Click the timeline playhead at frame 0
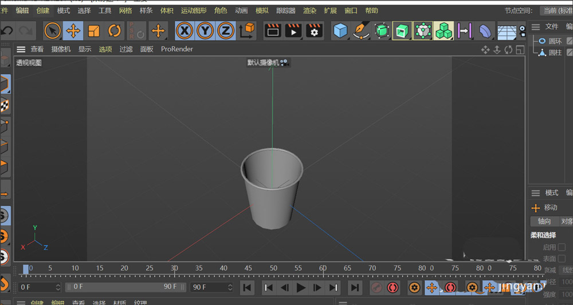The height and width of the screenshot is (305, 573). 26,269
